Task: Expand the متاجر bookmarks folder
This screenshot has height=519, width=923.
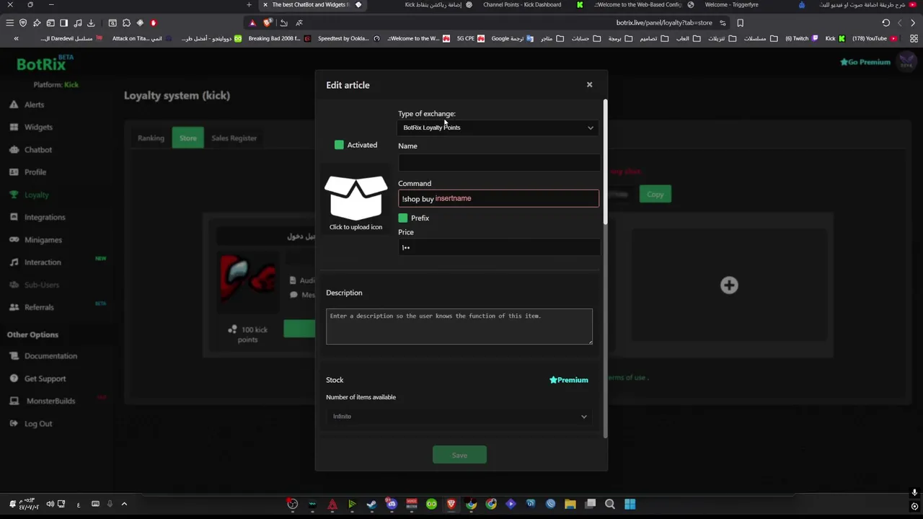Action: point(553,38)
